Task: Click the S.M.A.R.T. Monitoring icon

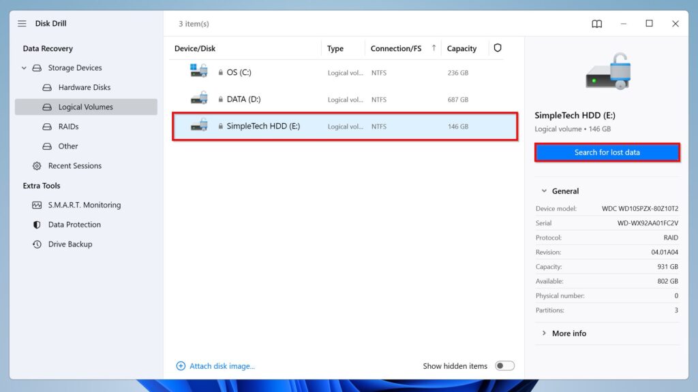Action: pyautogui.click(x=37, y=205)
